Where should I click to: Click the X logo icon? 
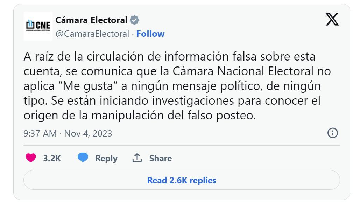(332, 19)
